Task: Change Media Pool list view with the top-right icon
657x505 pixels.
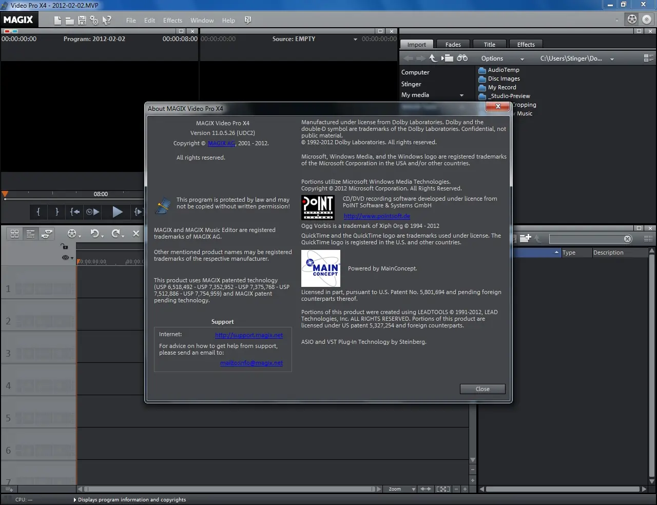Action: coord(649,59)
